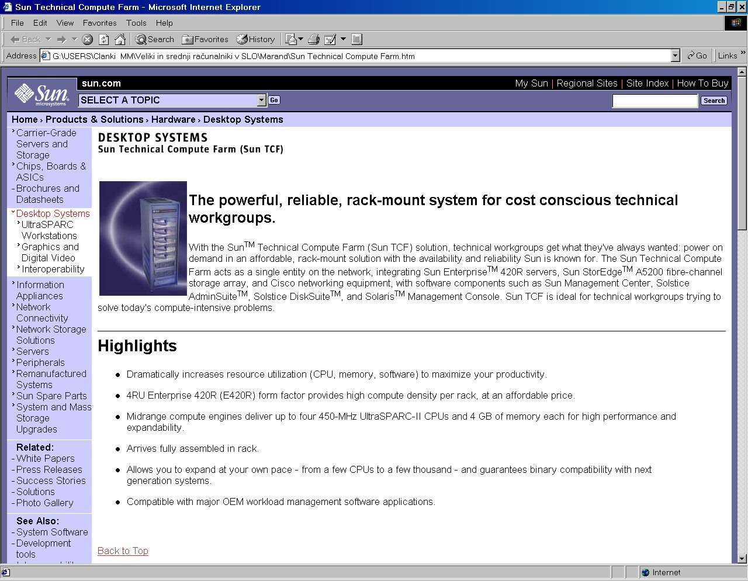The width and height of the screenshot is (748, 581).
Task: Open Brochures and Datasheets link
Action: click(47, 193)
